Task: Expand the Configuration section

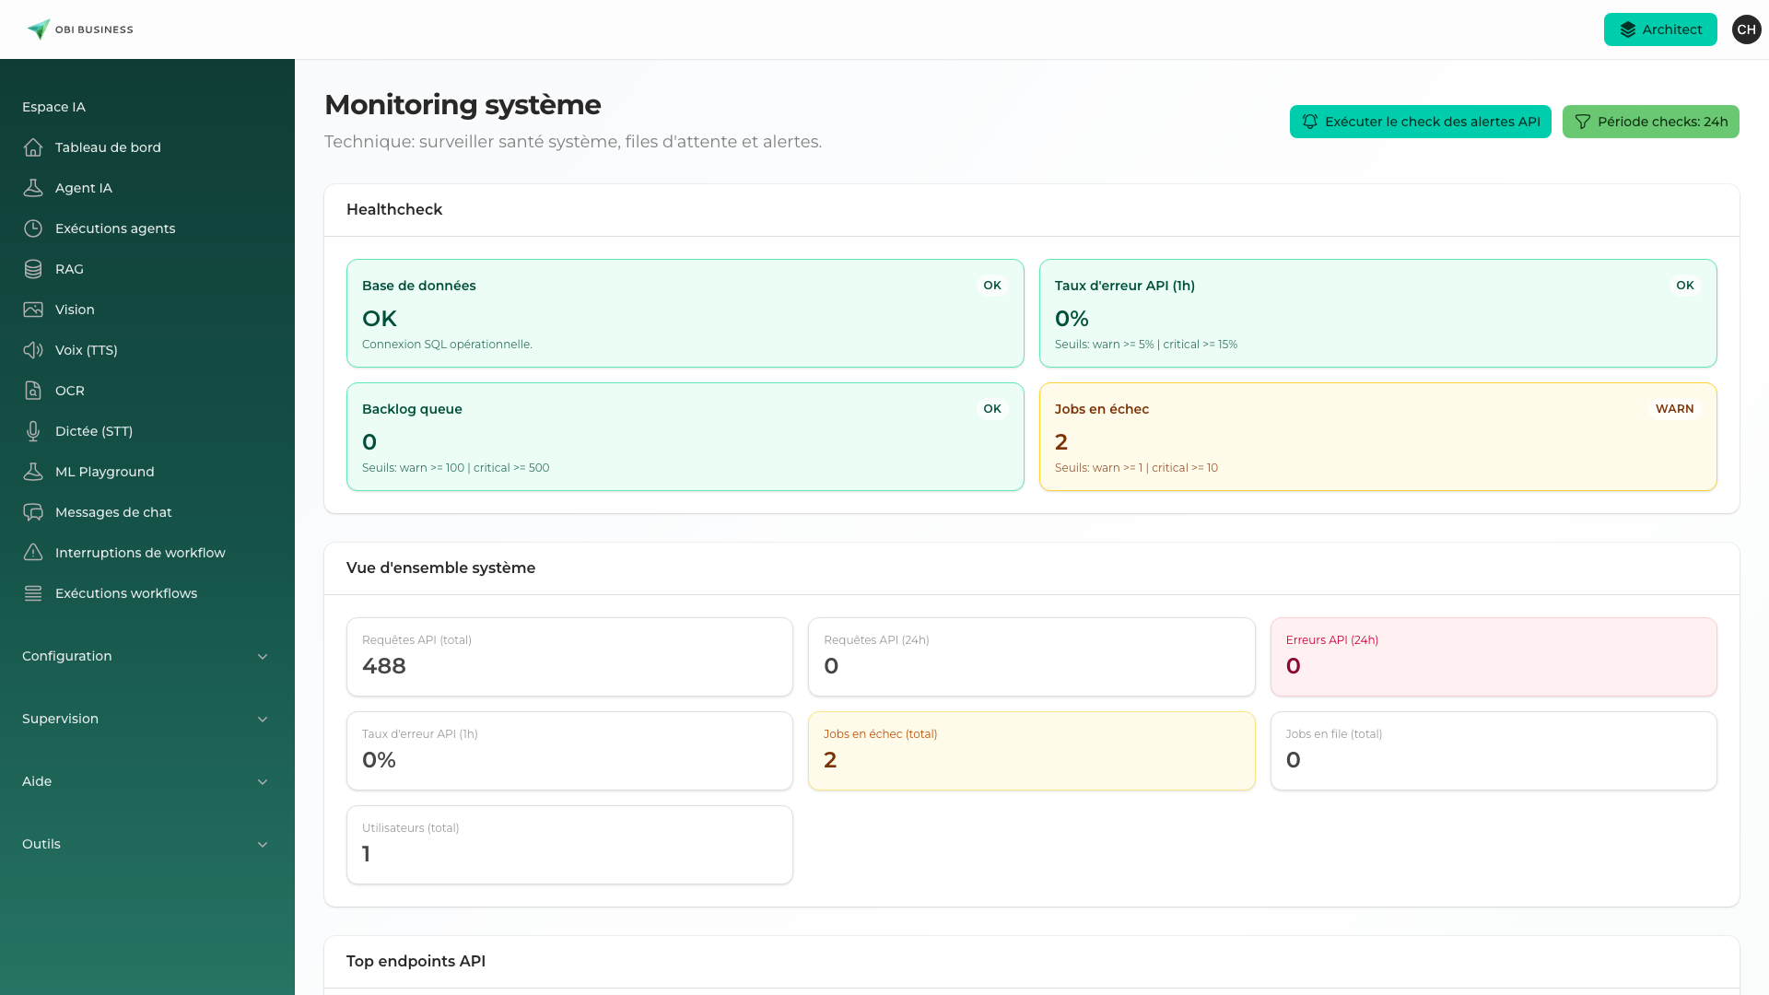Action: tap(145, 656)
